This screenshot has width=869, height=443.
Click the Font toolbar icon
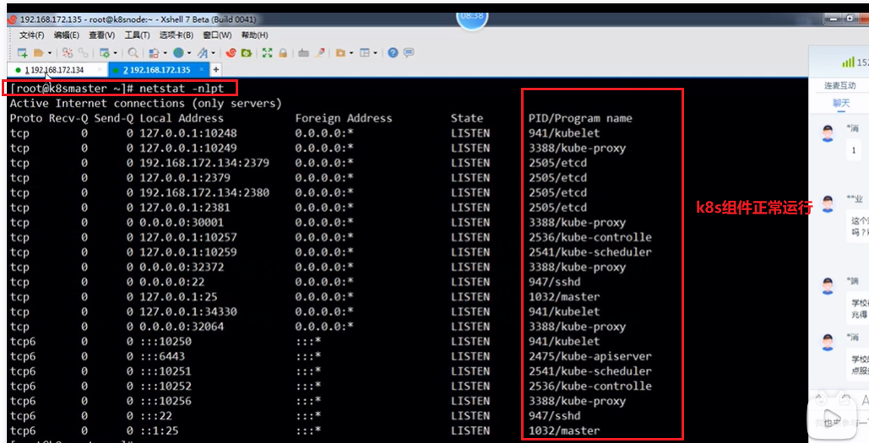coord(203,52)
